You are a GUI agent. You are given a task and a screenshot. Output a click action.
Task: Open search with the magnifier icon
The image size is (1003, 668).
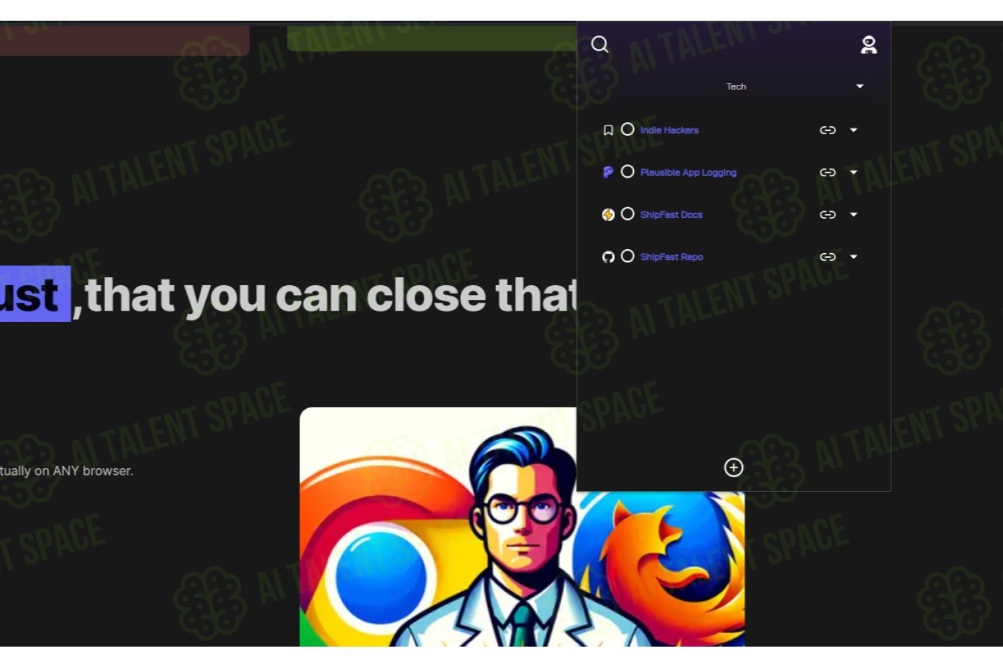click(600, 44)
